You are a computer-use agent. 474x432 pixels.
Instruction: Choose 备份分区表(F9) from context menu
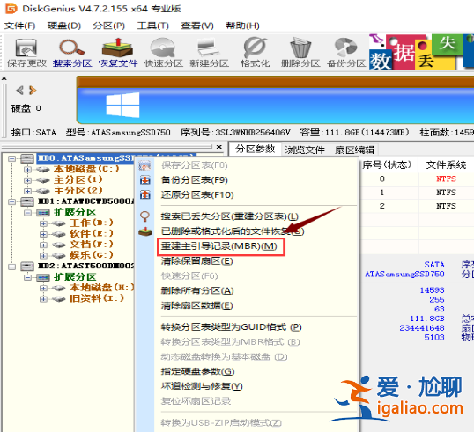pos(195,180)
